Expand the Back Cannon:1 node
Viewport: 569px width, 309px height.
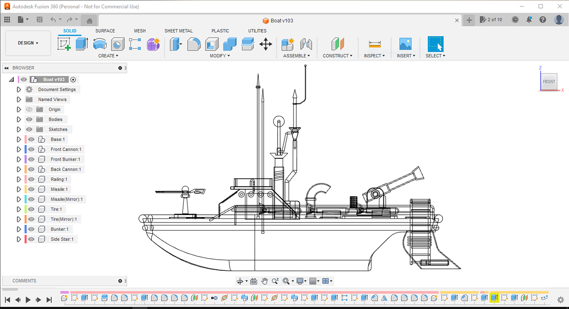pyautogui.click(x=19, y=169)
